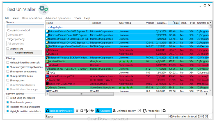Click into the Search text field
The image size is (215, 121).
point(25,26)
